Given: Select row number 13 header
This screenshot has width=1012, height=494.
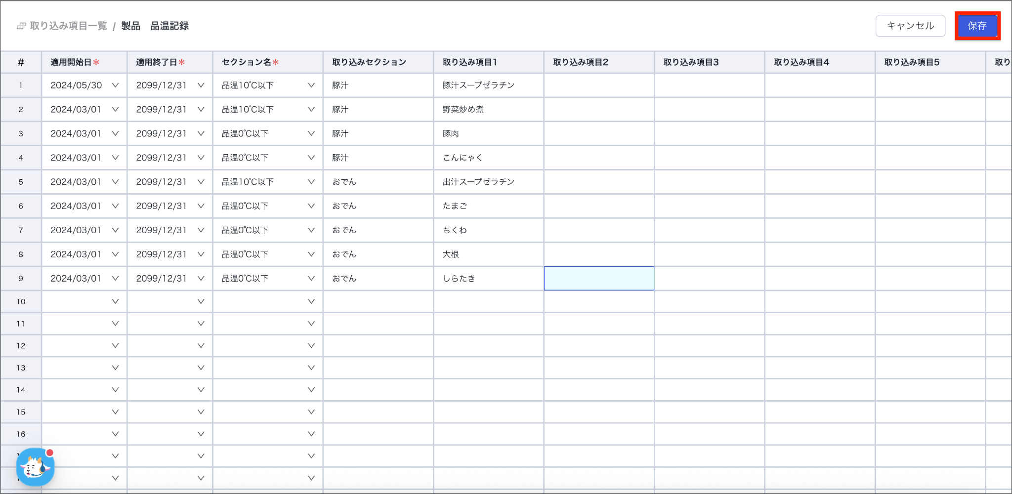Looking at the screenshot, I should 21,368.
